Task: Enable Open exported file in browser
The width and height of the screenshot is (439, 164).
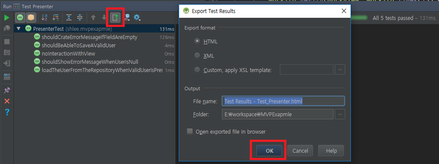Action: coord(190,131)
